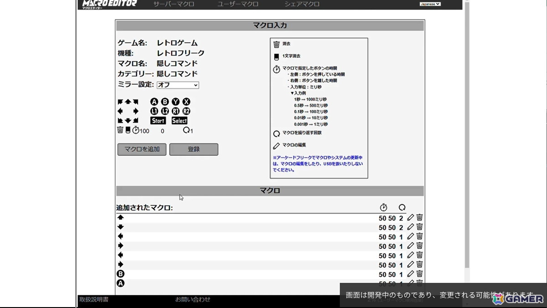This screenshot has height=308, width=547.
Task: Switch to the シェアマクロ page
Action: pyautogui.click(x=302, y=4)
